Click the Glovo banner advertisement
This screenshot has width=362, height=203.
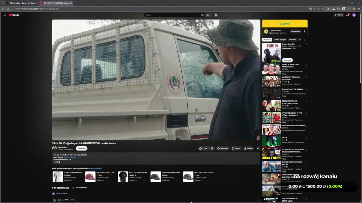coord(285,24)
